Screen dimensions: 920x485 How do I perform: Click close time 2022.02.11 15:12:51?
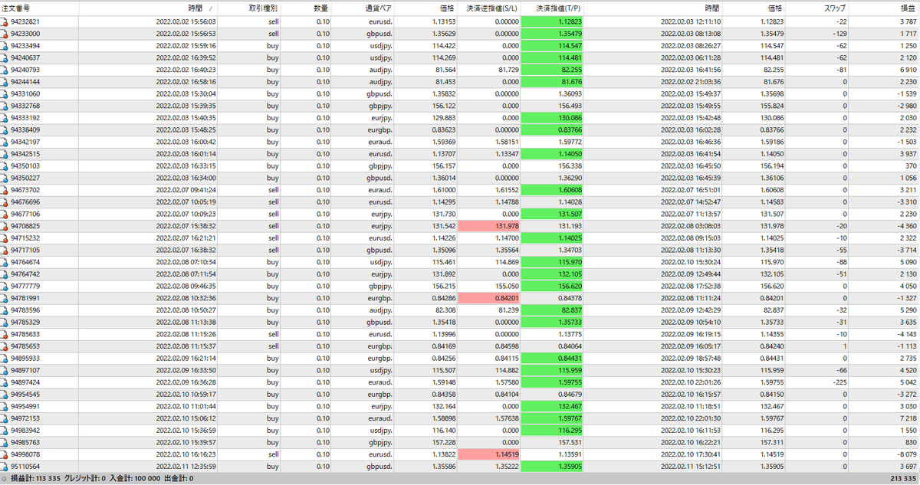(692, 466)
